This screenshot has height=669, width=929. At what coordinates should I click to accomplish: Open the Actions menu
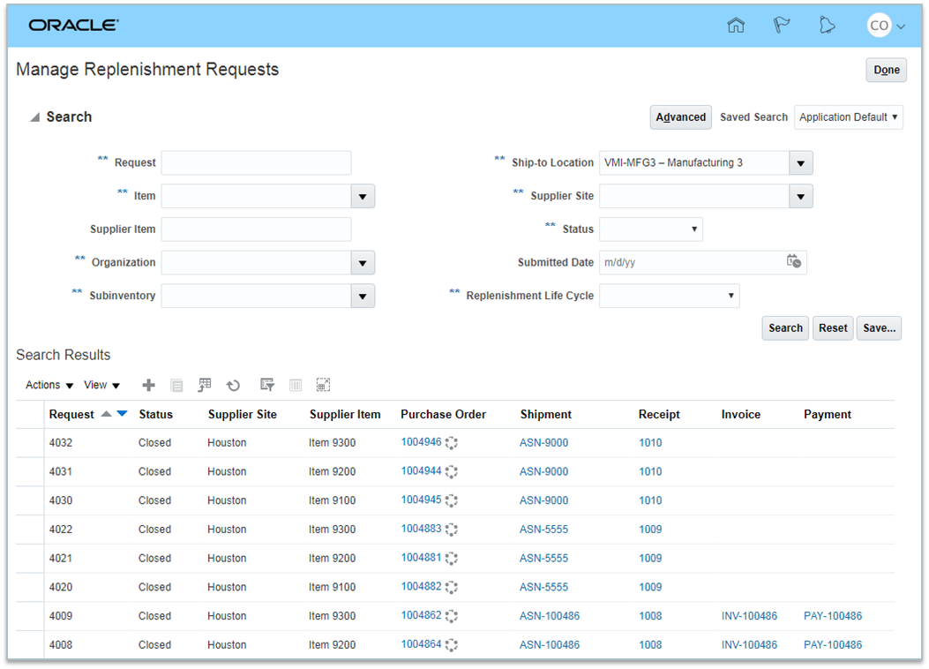(49, 386)
